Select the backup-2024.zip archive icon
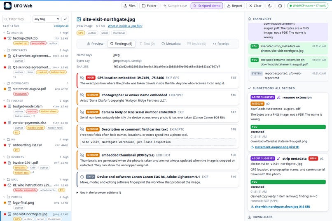The image size is (332, 221). pos(9,38)
